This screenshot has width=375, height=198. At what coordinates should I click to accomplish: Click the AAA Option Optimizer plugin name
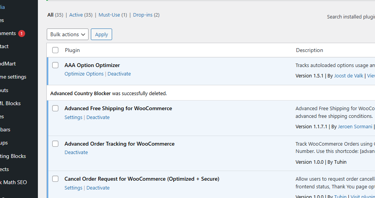point(92,65)
